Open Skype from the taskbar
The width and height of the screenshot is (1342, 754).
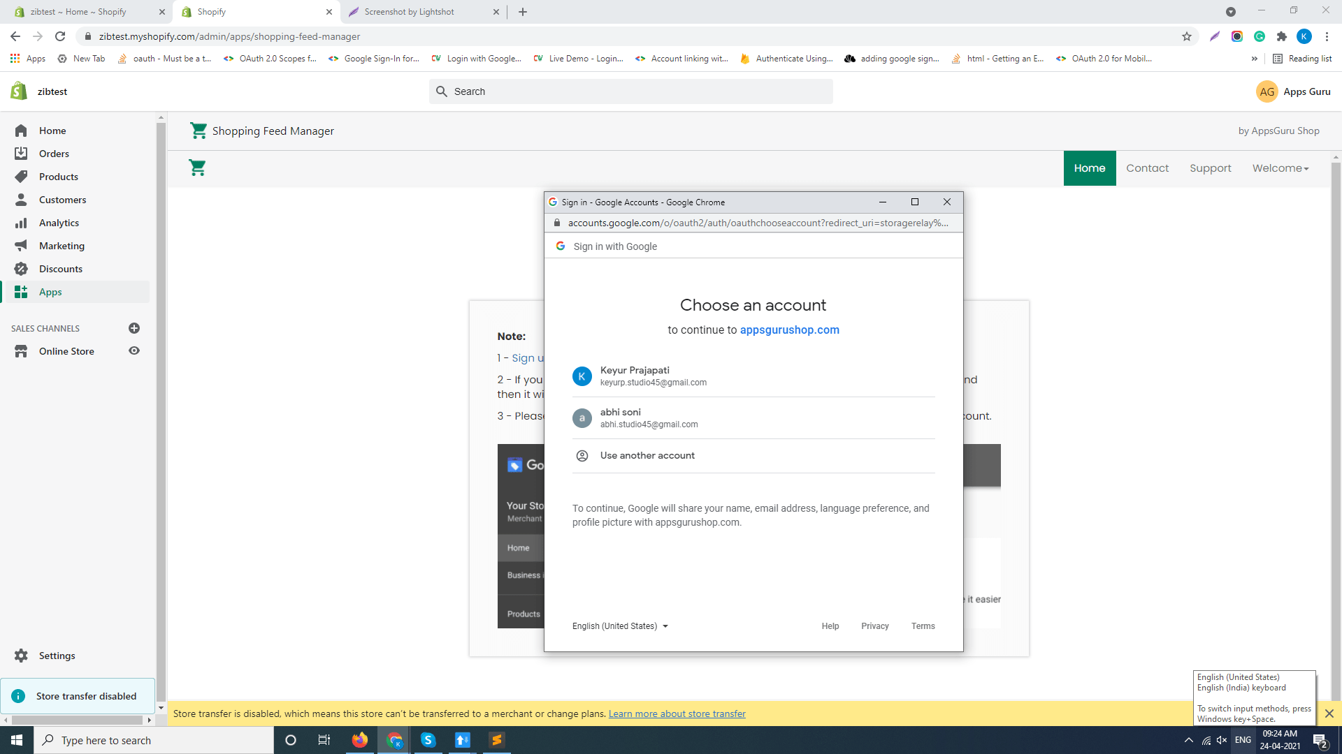[x=428, y=740]
